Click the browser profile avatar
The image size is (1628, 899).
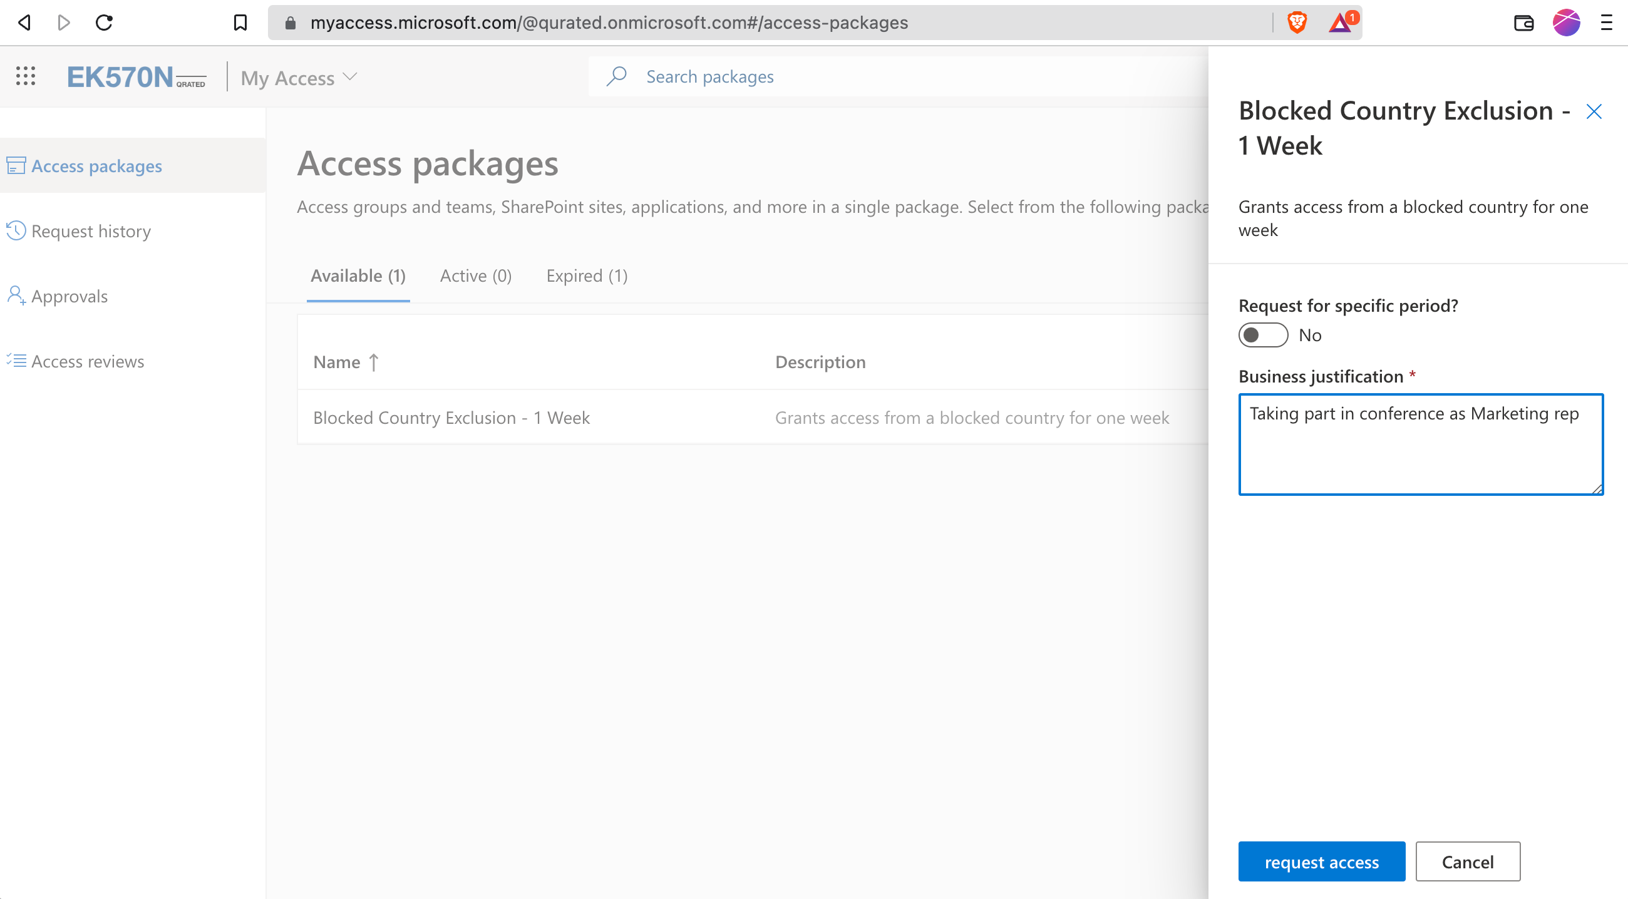click(x=1566, y=23)
